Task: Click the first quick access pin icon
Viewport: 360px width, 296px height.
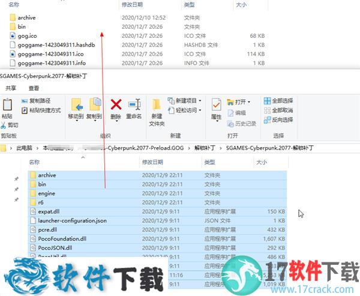Action: pyautogui.click(x=17, y=179)
